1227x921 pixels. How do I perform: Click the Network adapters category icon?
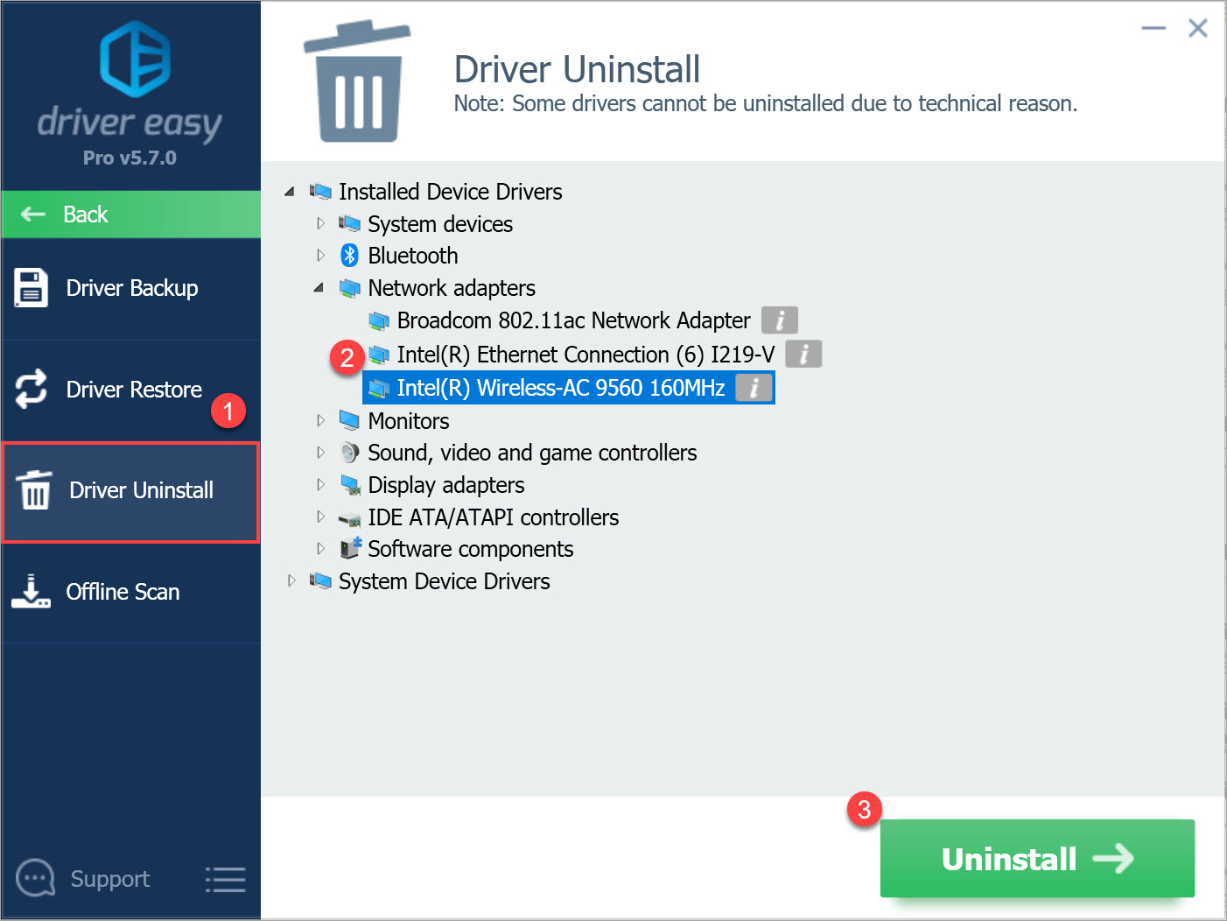(x=349, y=287)
